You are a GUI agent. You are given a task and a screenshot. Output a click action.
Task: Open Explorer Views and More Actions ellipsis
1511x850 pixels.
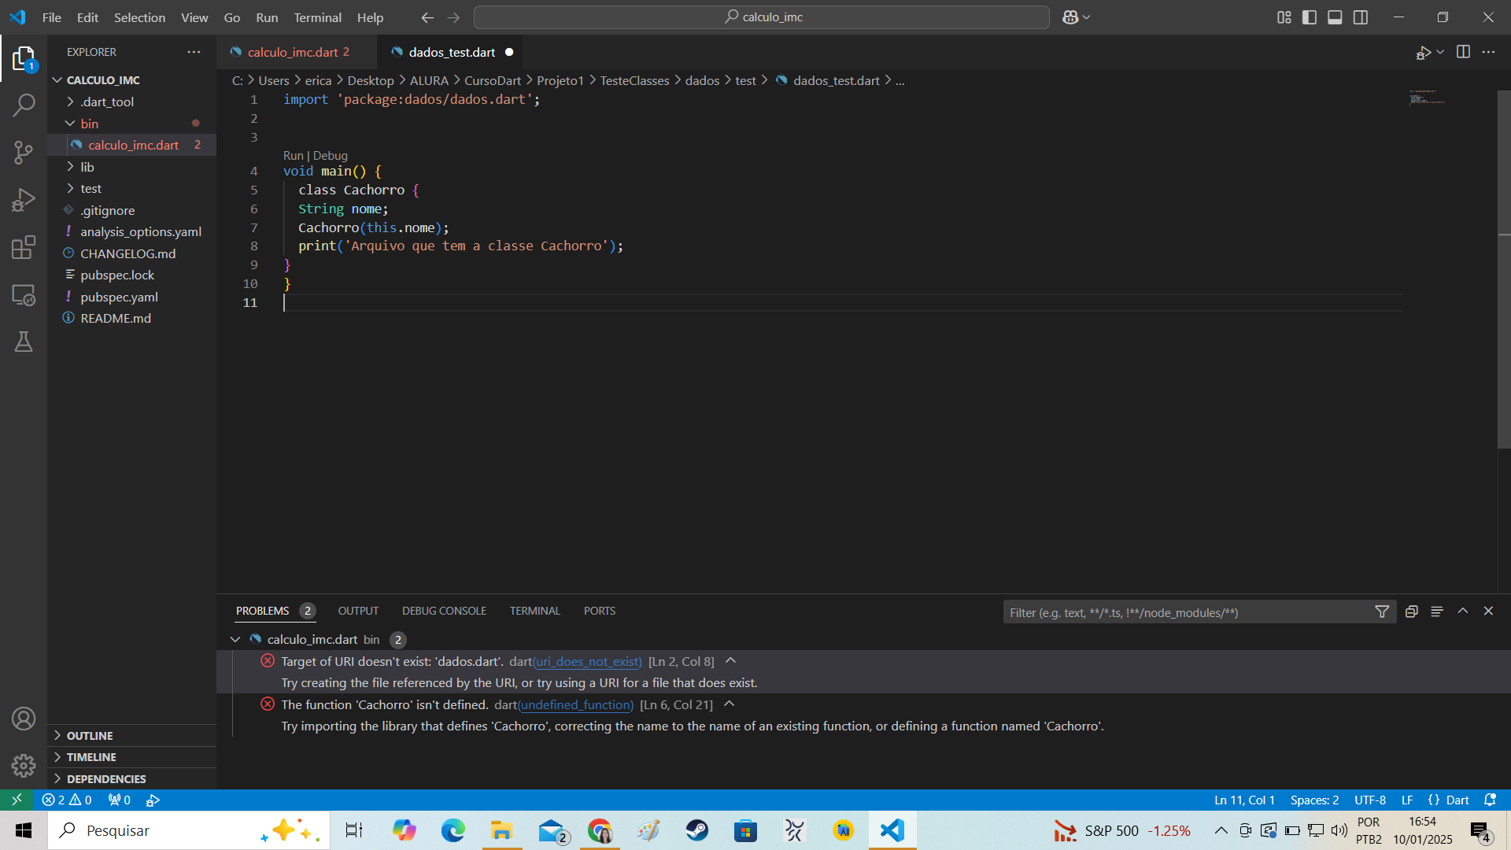pyautogui.click(x=194, y=52)
